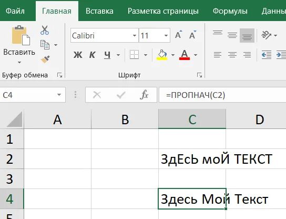Switch to the Вставка tab
This screenshot has height=219, width=286.
point(99,11)
